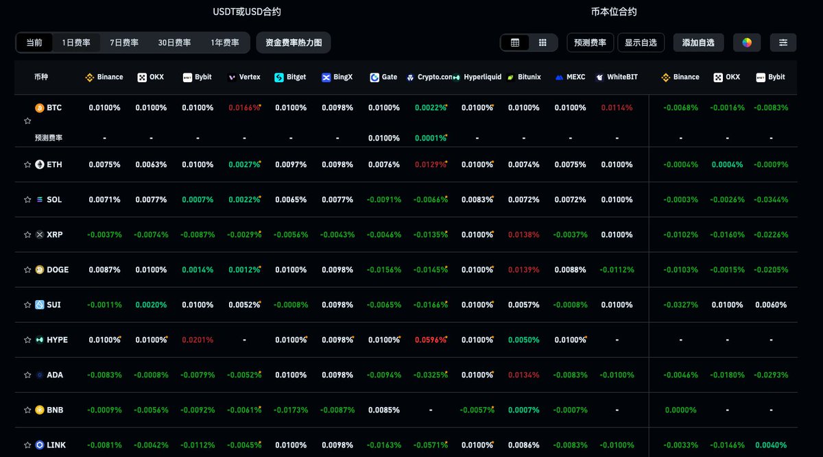This screenshot has height=457, width=823.
Task: Favorite ADA with its star
Action: tap(27, 375)
